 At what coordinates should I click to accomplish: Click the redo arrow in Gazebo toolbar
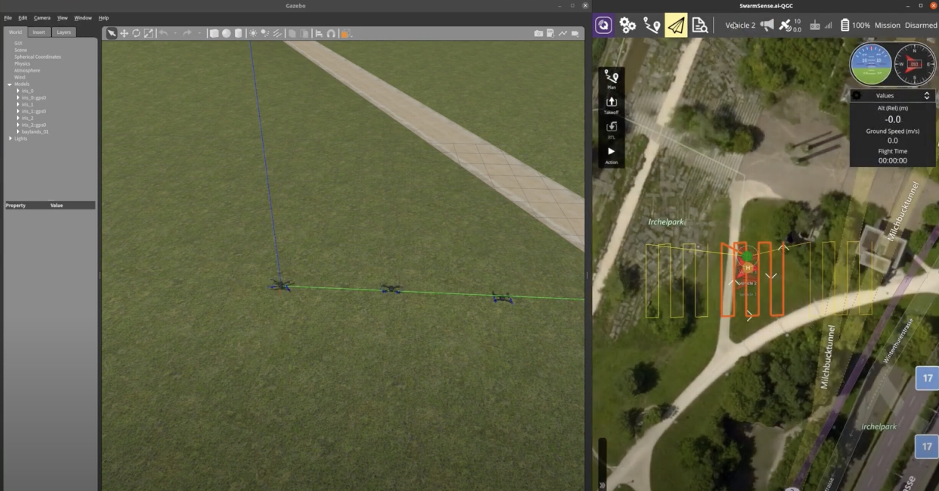187,34
